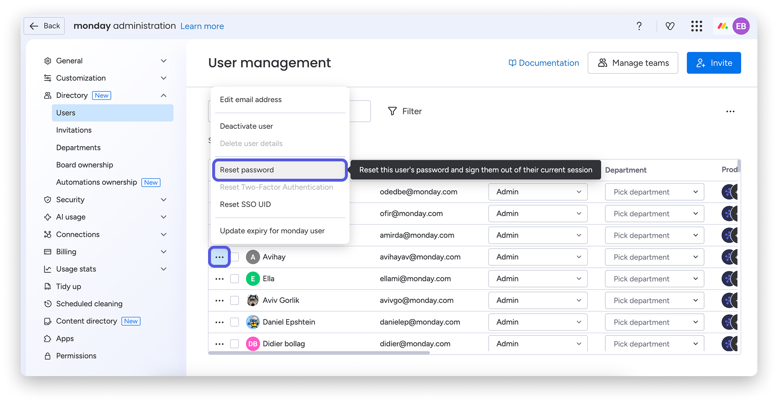The height and width of the screenshot is (403, 778).
Task: Open Pick department dropdown for ellami@monday.com
Action: (x=654, y=279)
